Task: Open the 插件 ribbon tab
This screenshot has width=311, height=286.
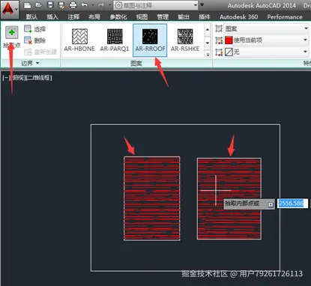Action: [x=205, y=16]
